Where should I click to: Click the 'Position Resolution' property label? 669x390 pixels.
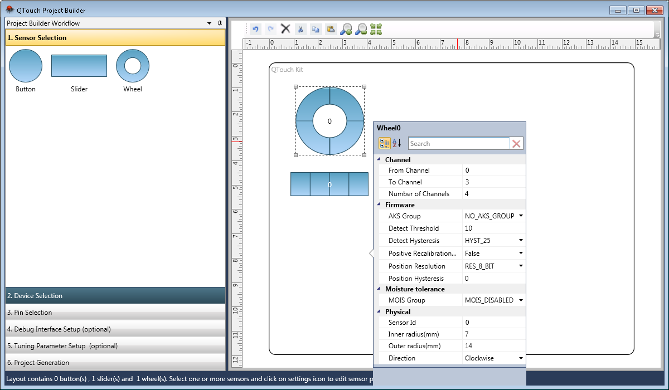417,266
